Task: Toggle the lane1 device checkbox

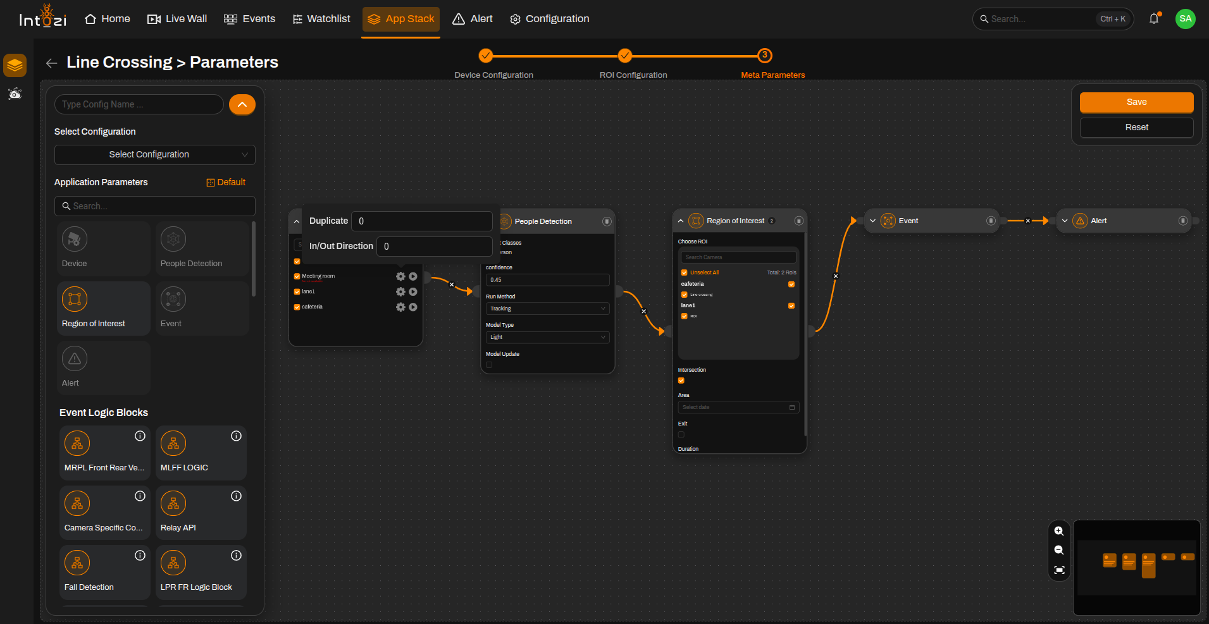Action: pos(297,291)
